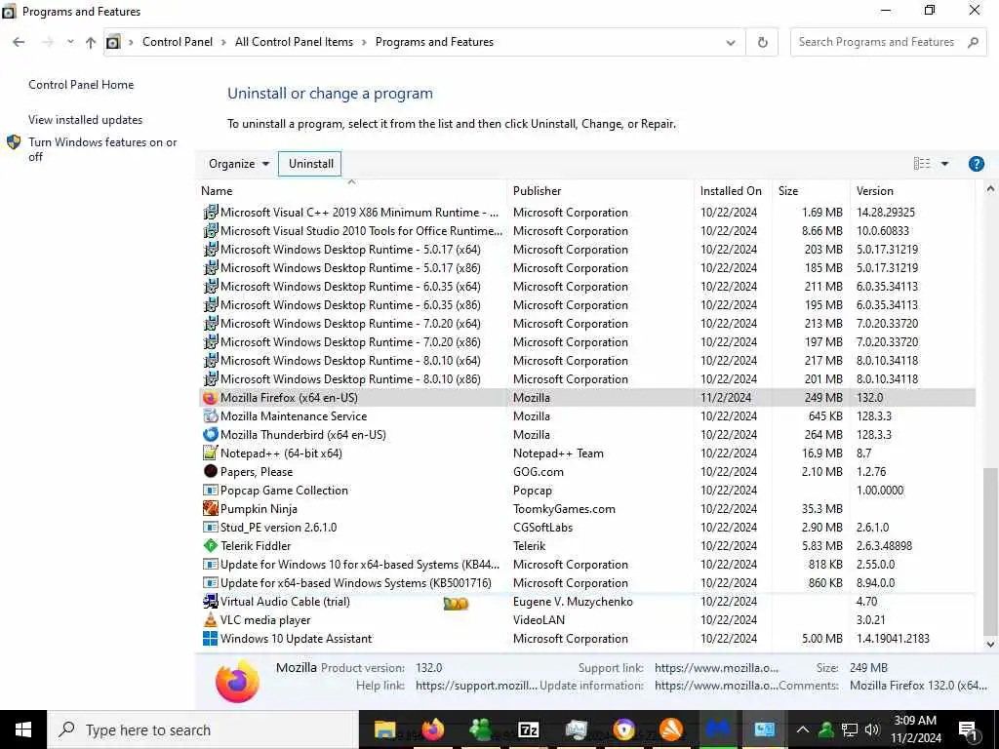Open View installed updates link

pos(86,120)
